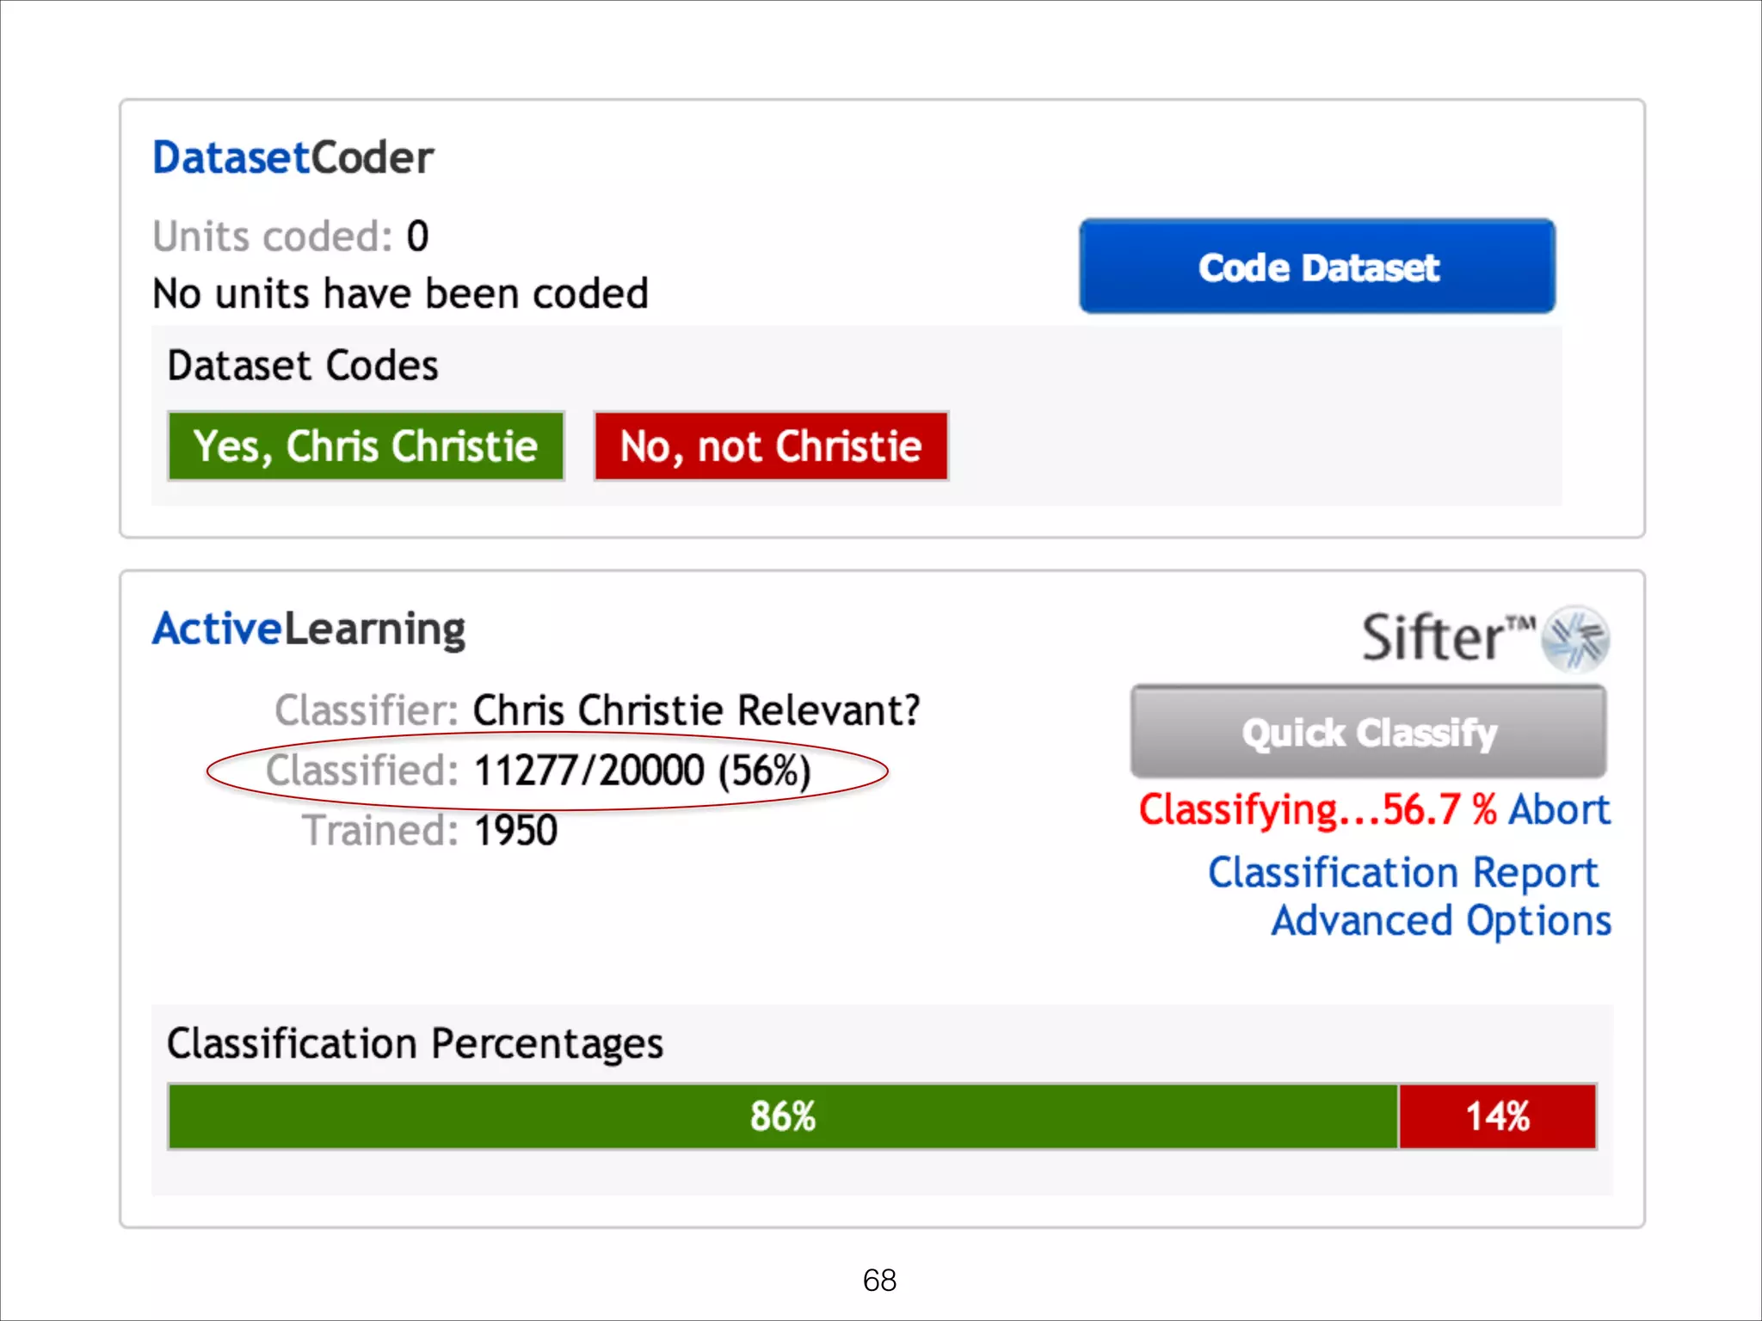Click the Sifter snowflake logo icon
The width and height of the screenshot is (1762, 1321).
point(1575,638)
